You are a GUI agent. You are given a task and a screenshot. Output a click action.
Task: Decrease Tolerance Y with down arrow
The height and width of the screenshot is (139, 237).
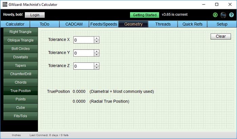click(96, 55)
